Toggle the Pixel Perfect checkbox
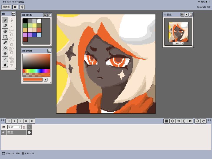Viewport: 212px width, 159px height. point(12,45)
